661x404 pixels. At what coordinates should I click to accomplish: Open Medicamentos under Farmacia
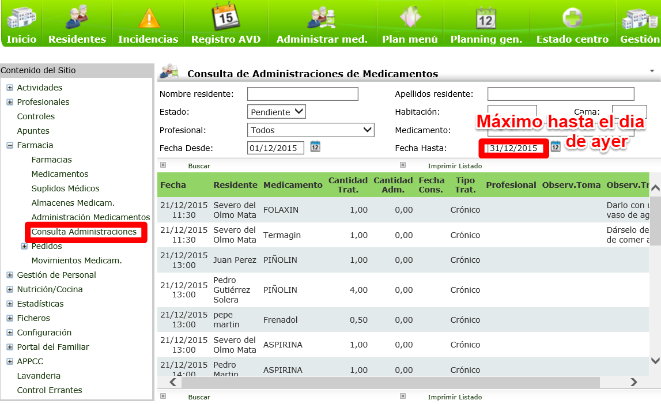pyautogui.click(x=60, y=174)
